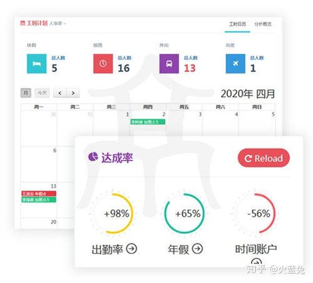The width and height of the screenshot is (313, 283).
Task: Switch to the 工时日历 tab
Action: click(237, 24)
